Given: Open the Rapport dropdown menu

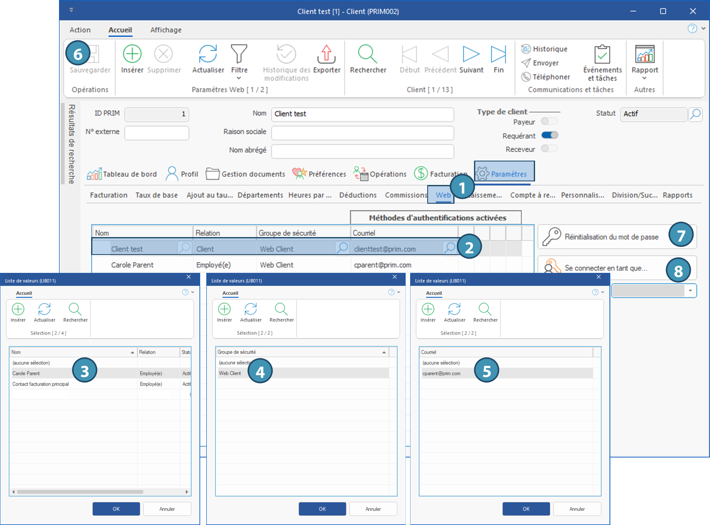Looking at the screenshot, I should point(644,78).
